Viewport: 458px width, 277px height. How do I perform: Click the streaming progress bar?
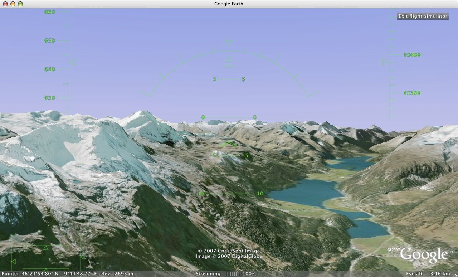click(x=233, y=274)
